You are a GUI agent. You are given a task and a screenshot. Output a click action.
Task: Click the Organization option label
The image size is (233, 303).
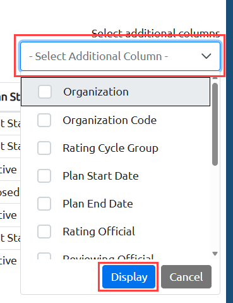pyautogui.click(x=96, y=92)
